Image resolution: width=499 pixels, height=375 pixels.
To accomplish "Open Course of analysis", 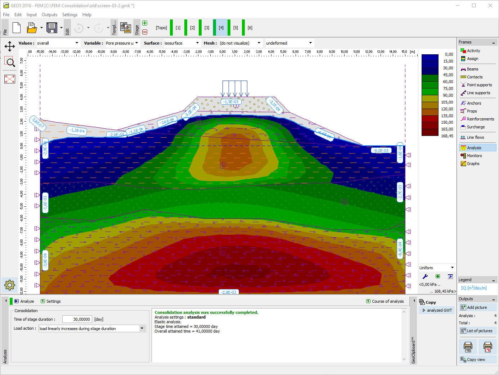I will click(x=385, y=301).
